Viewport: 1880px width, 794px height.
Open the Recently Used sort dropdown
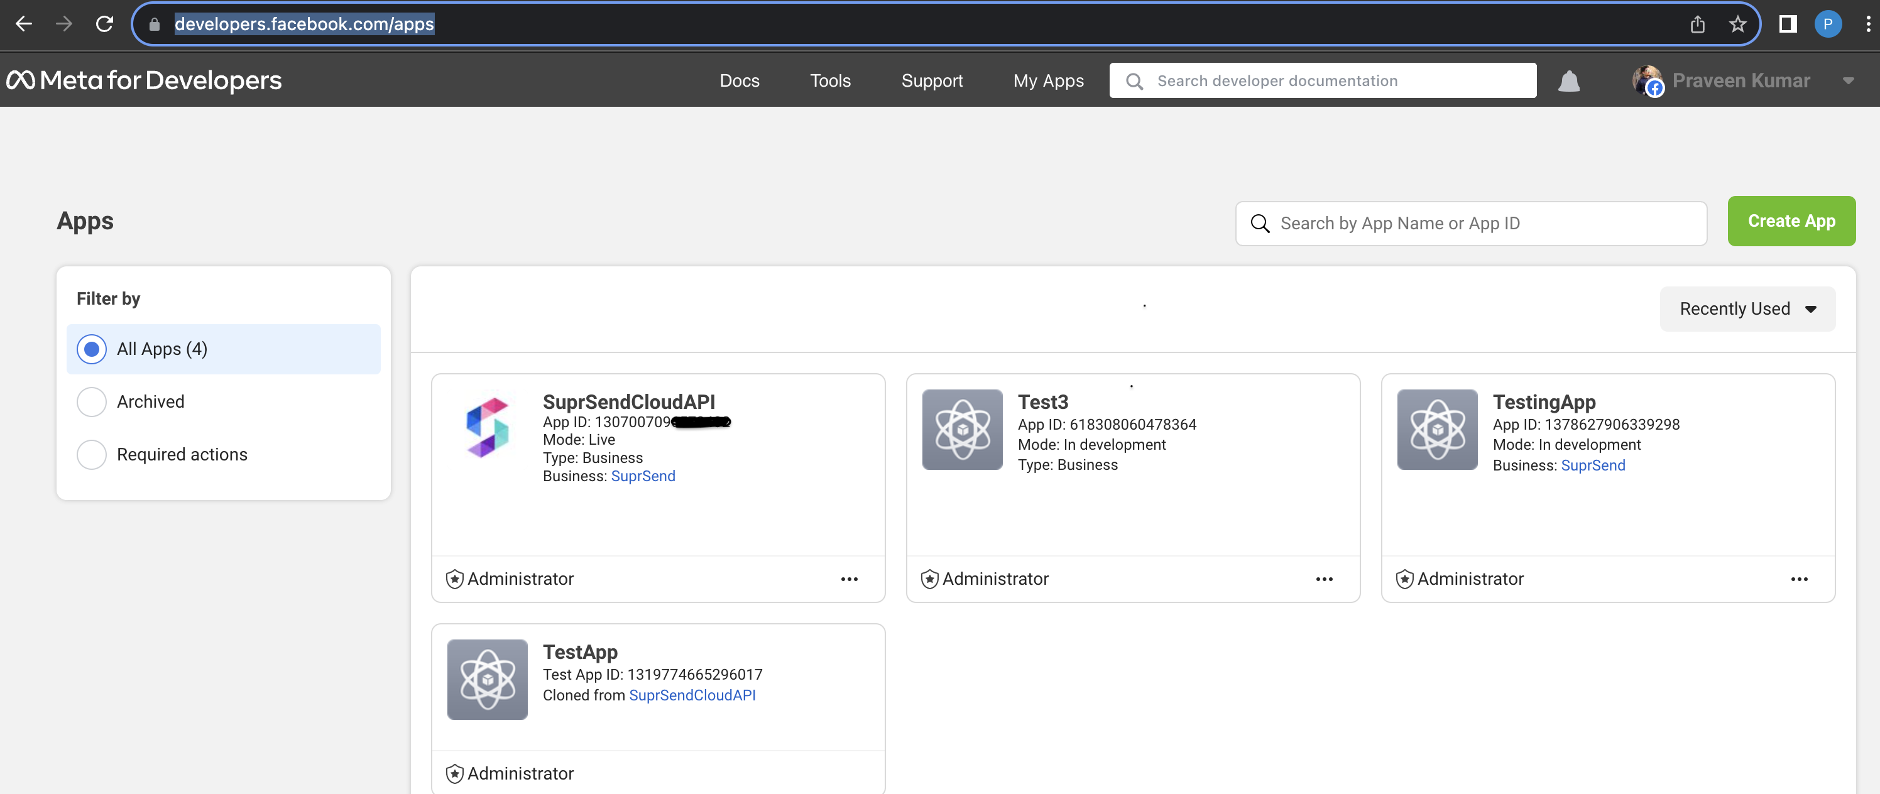[x=1747, y=308]
